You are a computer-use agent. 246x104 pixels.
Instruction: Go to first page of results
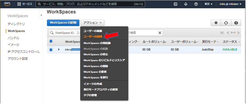click(222, 33)
